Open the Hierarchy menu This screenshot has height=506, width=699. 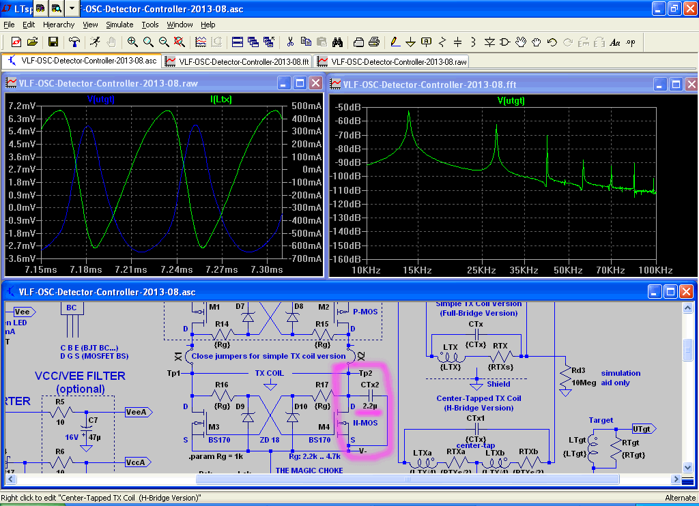pos(59,25)
